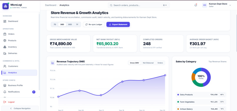This screenshot has width=237, height=111.
Task: Switch chart to Orders view
Action: click(x=160, y=63)
